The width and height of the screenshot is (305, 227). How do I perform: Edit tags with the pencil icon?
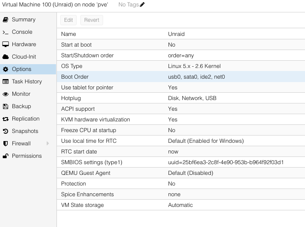[142, 4]
